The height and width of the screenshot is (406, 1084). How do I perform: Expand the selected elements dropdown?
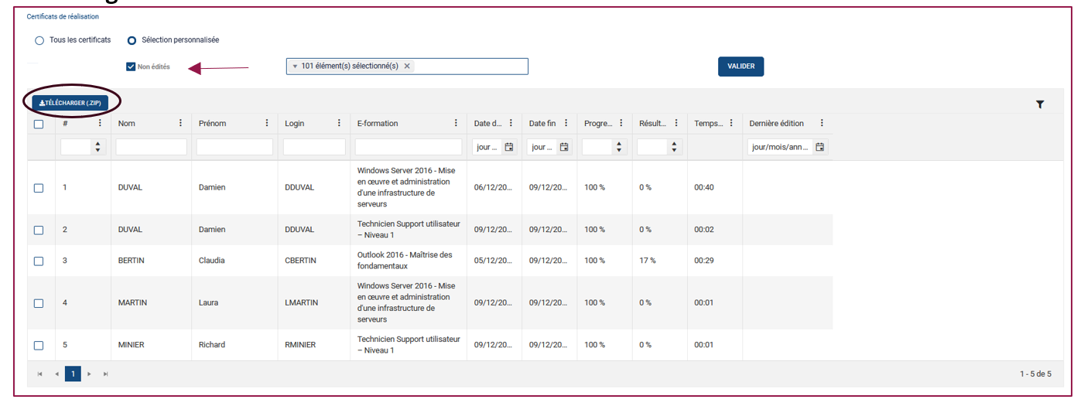[x=295, y=67]
